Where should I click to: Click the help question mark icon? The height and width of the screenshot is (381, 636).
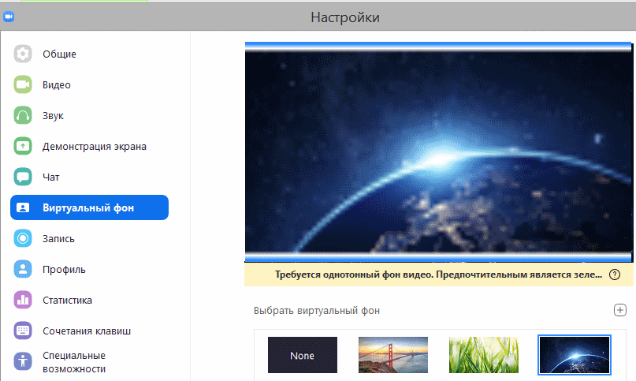(x=615, y=275)
